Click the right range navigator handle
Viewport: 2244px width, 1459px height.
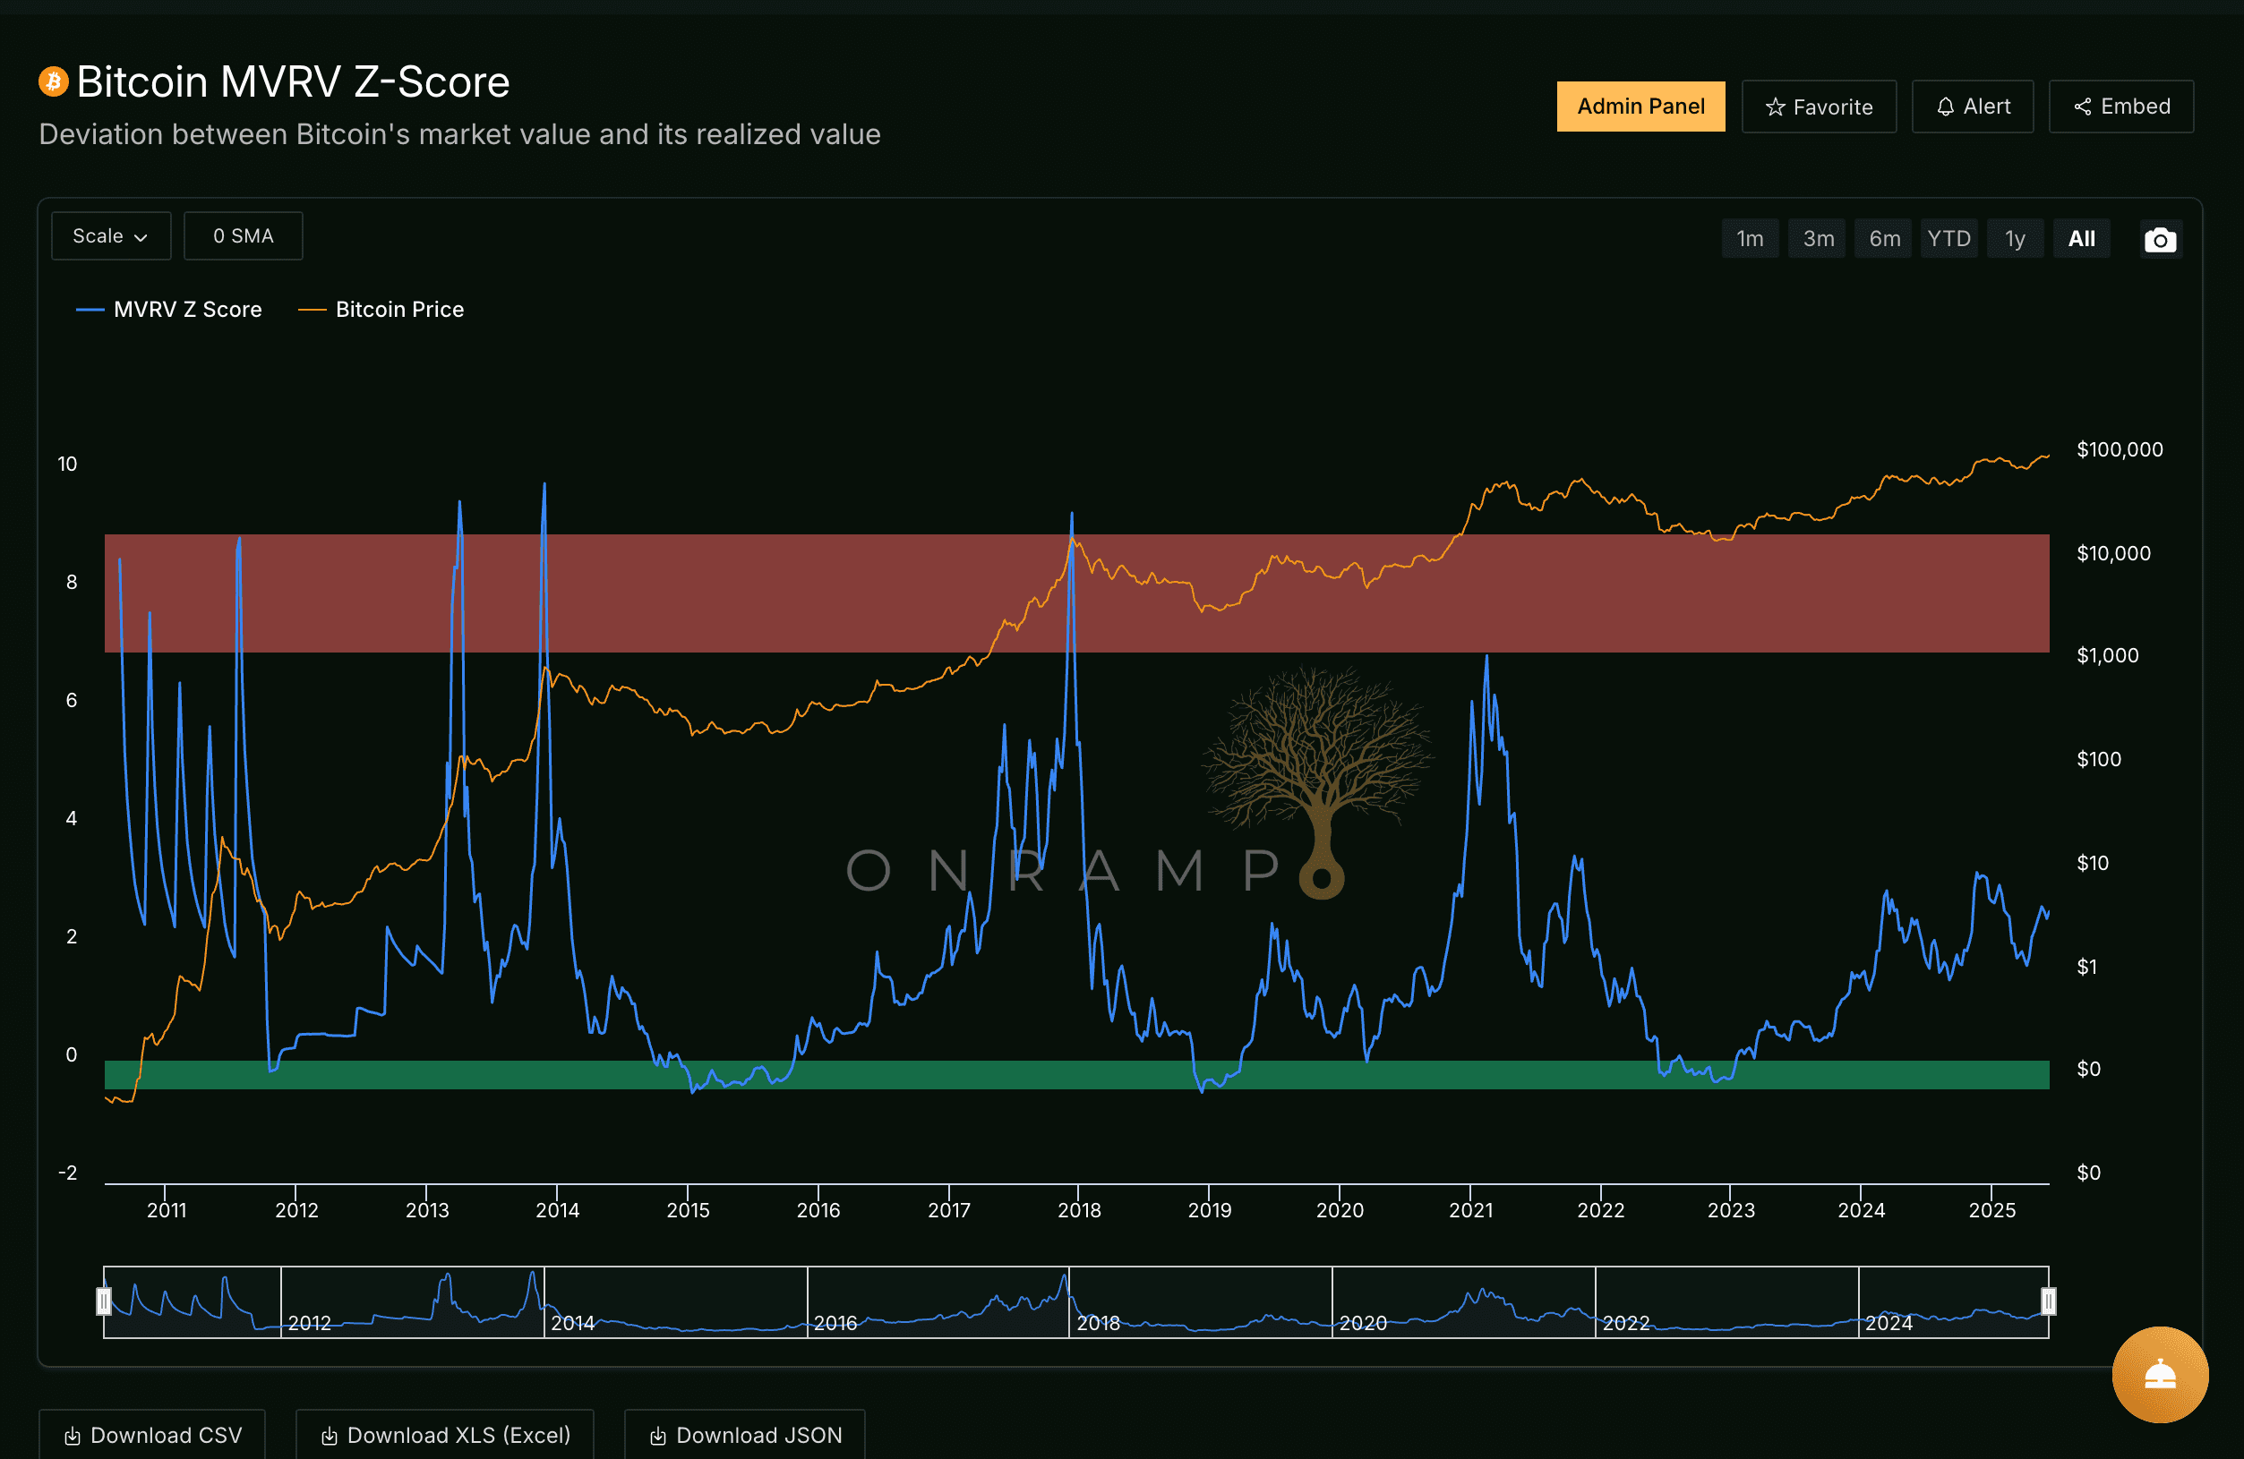click(x=2048, y=1301)
